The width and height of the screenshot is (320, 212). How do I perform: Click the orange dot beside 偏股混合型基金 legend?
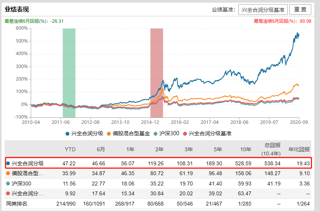click(109, 134)
